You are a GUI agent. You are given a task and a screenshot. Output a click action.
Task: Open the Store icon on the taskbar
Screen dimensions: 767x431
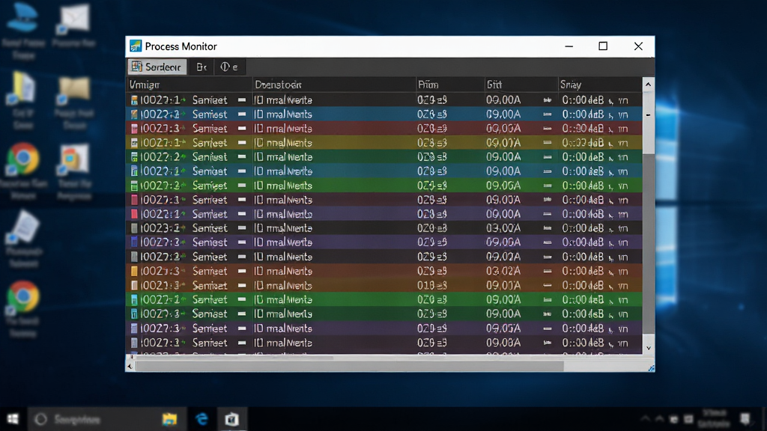tap(232, 419)
